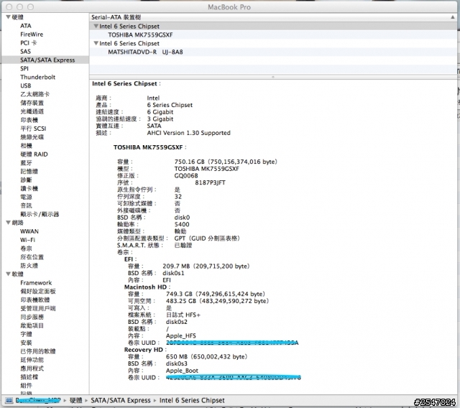The height and width of the screenshot is (408, 460).
Task: Collapse the 軟體 software section triangle
Action: click(8, 274)
